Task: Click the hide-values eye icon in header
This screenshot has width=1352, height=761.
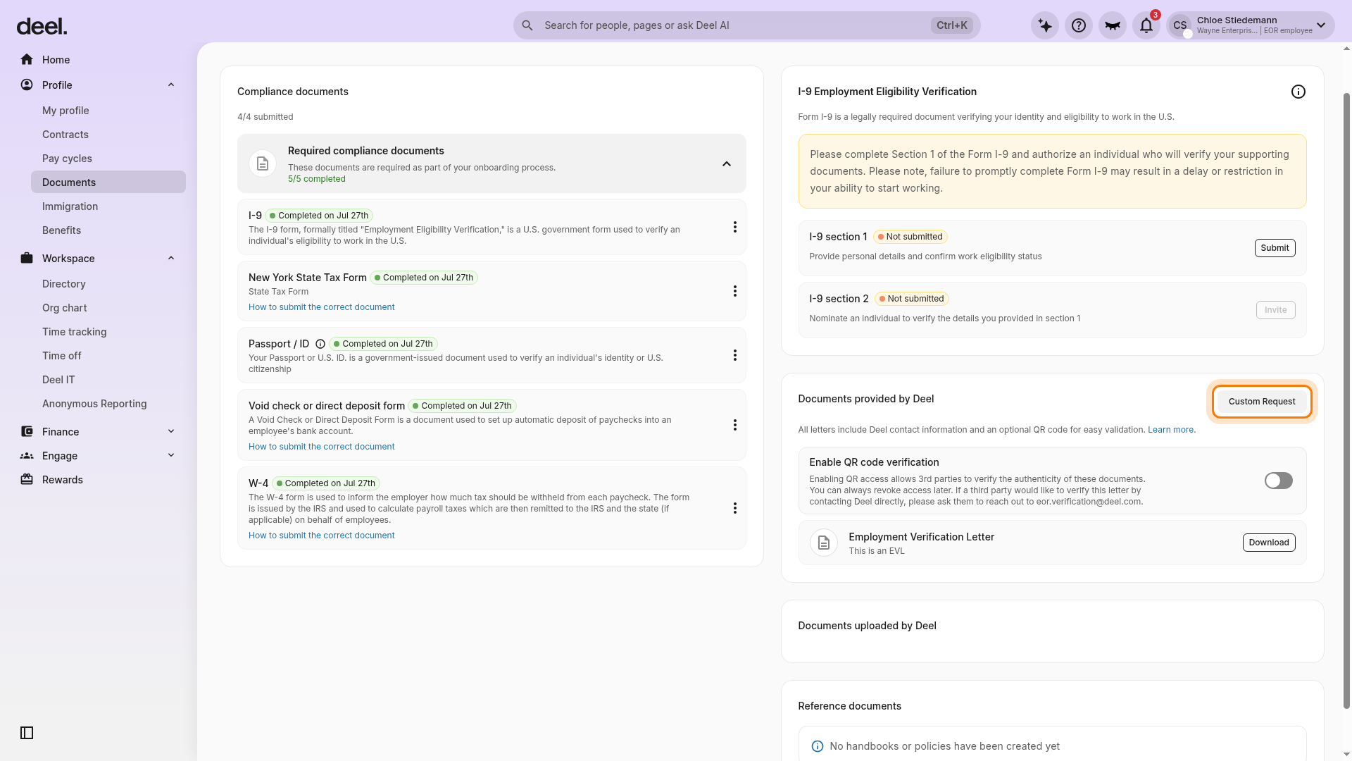Action: click(1113, 25)
